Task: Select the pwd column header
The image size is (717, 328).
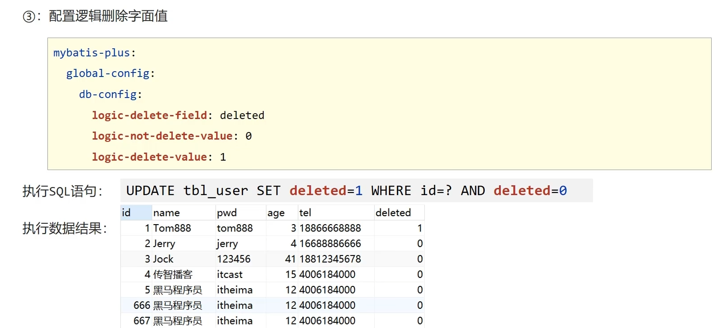Action: [x=241, y=213]
